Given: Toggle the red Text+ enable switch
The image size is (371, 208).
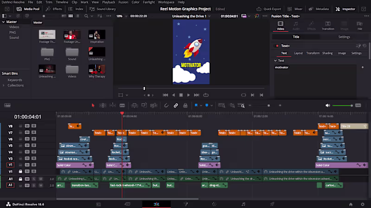Looking at the screenshot, I should coord(277,46).
